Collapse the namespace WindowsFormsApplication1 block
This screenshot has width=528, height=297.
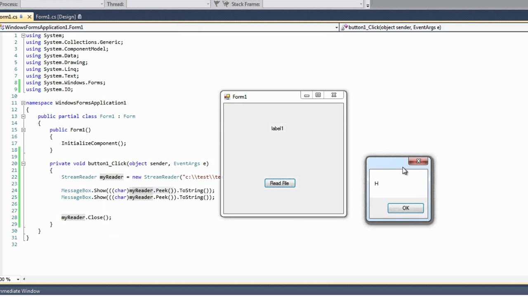click(x=23, y=103)
